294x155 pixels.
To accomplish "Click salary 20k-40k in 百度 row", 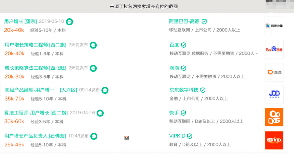I will click(14, 54).
